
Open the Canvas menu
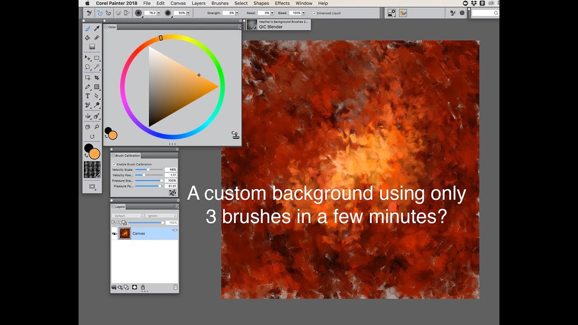point(178,3)
